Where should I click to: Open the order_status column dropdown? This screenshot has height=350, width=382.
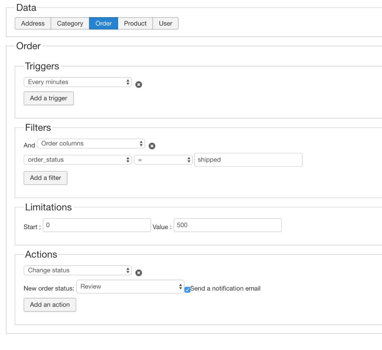pyautogui.click(x=78, y=160)
